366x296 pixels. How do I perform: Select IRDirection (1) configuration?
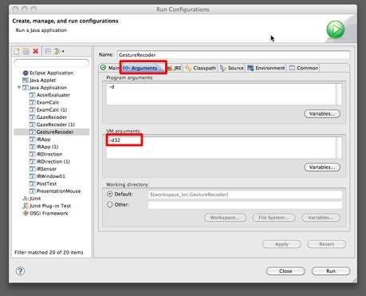(53, 161)
